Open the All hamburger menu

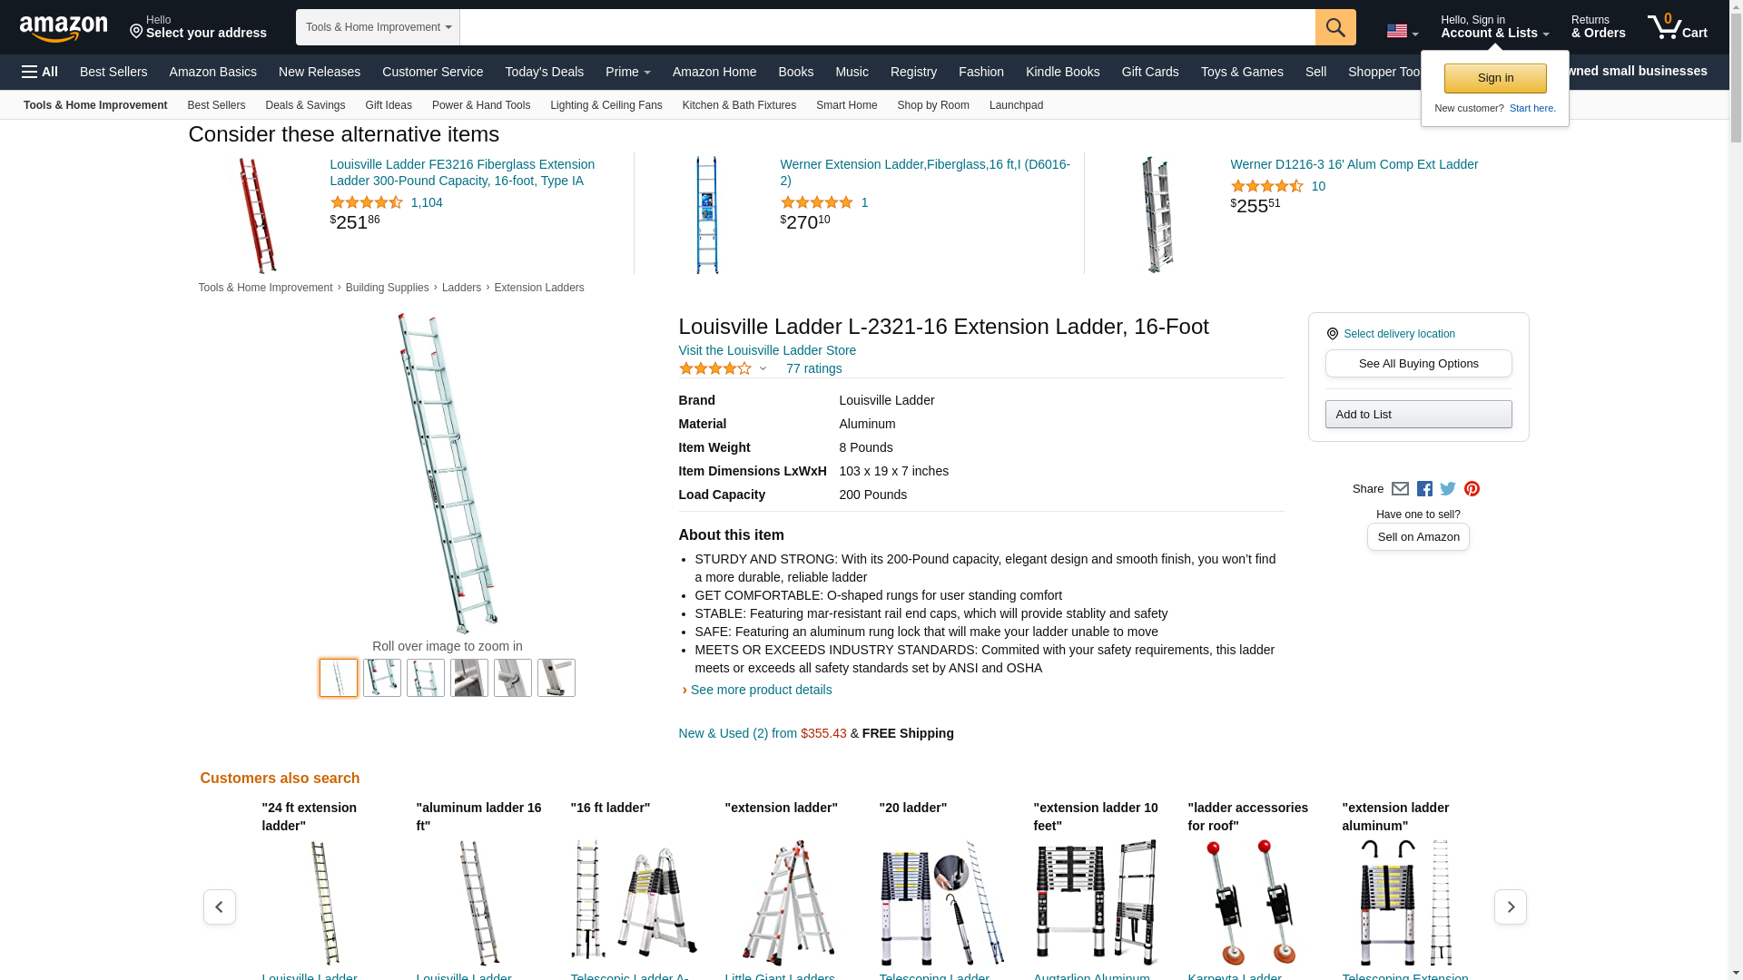point(40,72)
